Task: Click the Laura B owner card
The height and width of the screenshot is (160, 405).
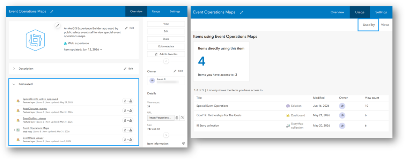Action: 166,81
